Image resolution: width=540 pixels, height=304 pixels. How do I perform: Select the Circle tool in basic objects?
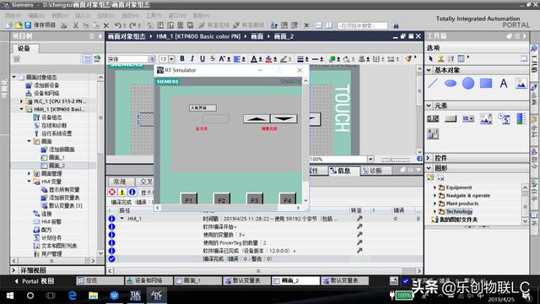click(x=468, y=83)
